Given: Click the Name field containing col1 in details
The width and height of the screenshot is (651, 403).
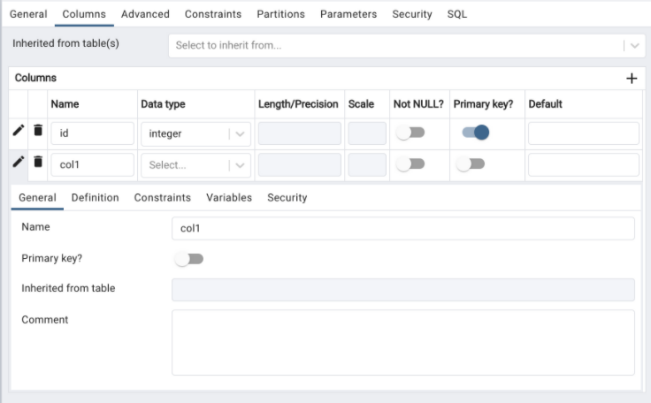Looking at the screenshot, I should pos(402,229).
